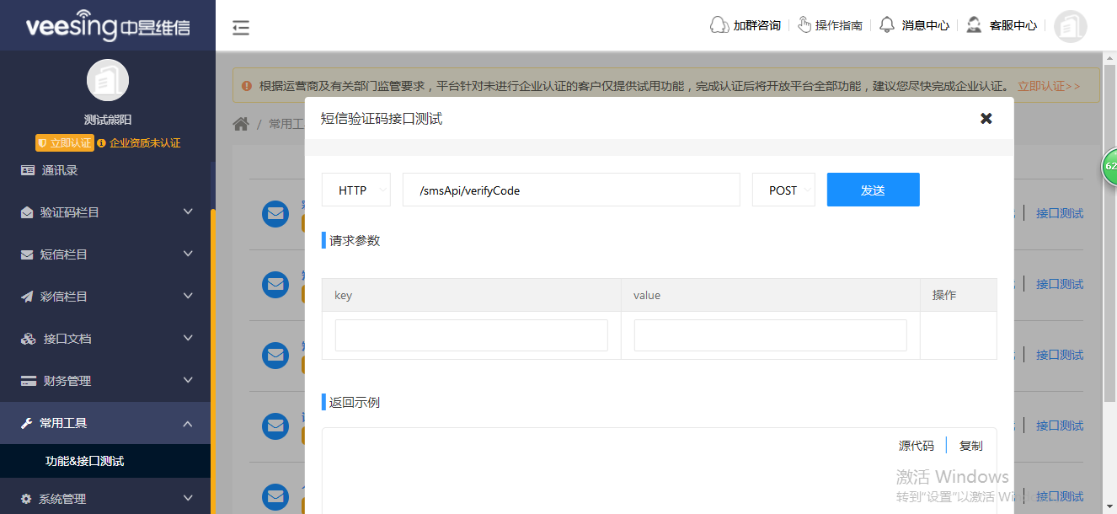This screenshot has height=514, width=1117.
Task: Click the 企业资质未认证 warning label
Action: point(139,143)
